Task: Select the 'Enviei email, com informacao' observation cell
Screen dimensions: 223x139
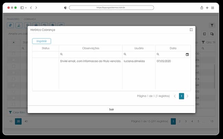Action: tap(91, 61)
